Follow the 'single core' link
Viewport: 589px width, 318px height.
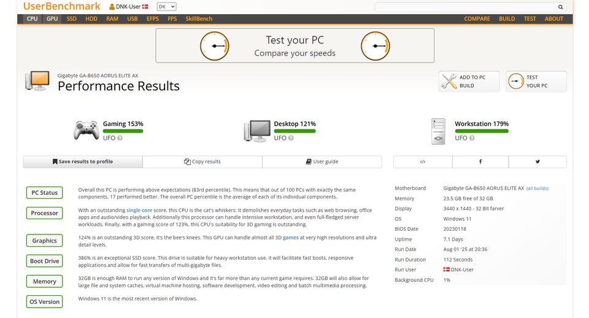coord(139,210)
